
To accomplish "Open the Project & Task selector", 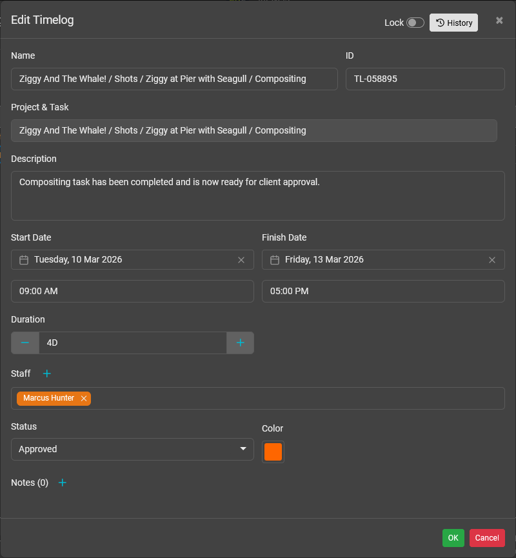I will tap(253, 130).
